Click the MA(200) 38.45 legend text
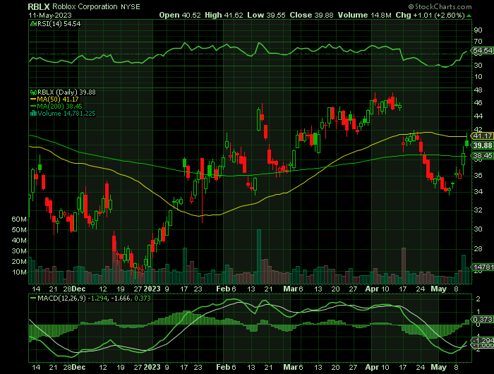Image resolution: width=494 pixels, height=374 pixels. pyautogui.click(x=59, y=107)
